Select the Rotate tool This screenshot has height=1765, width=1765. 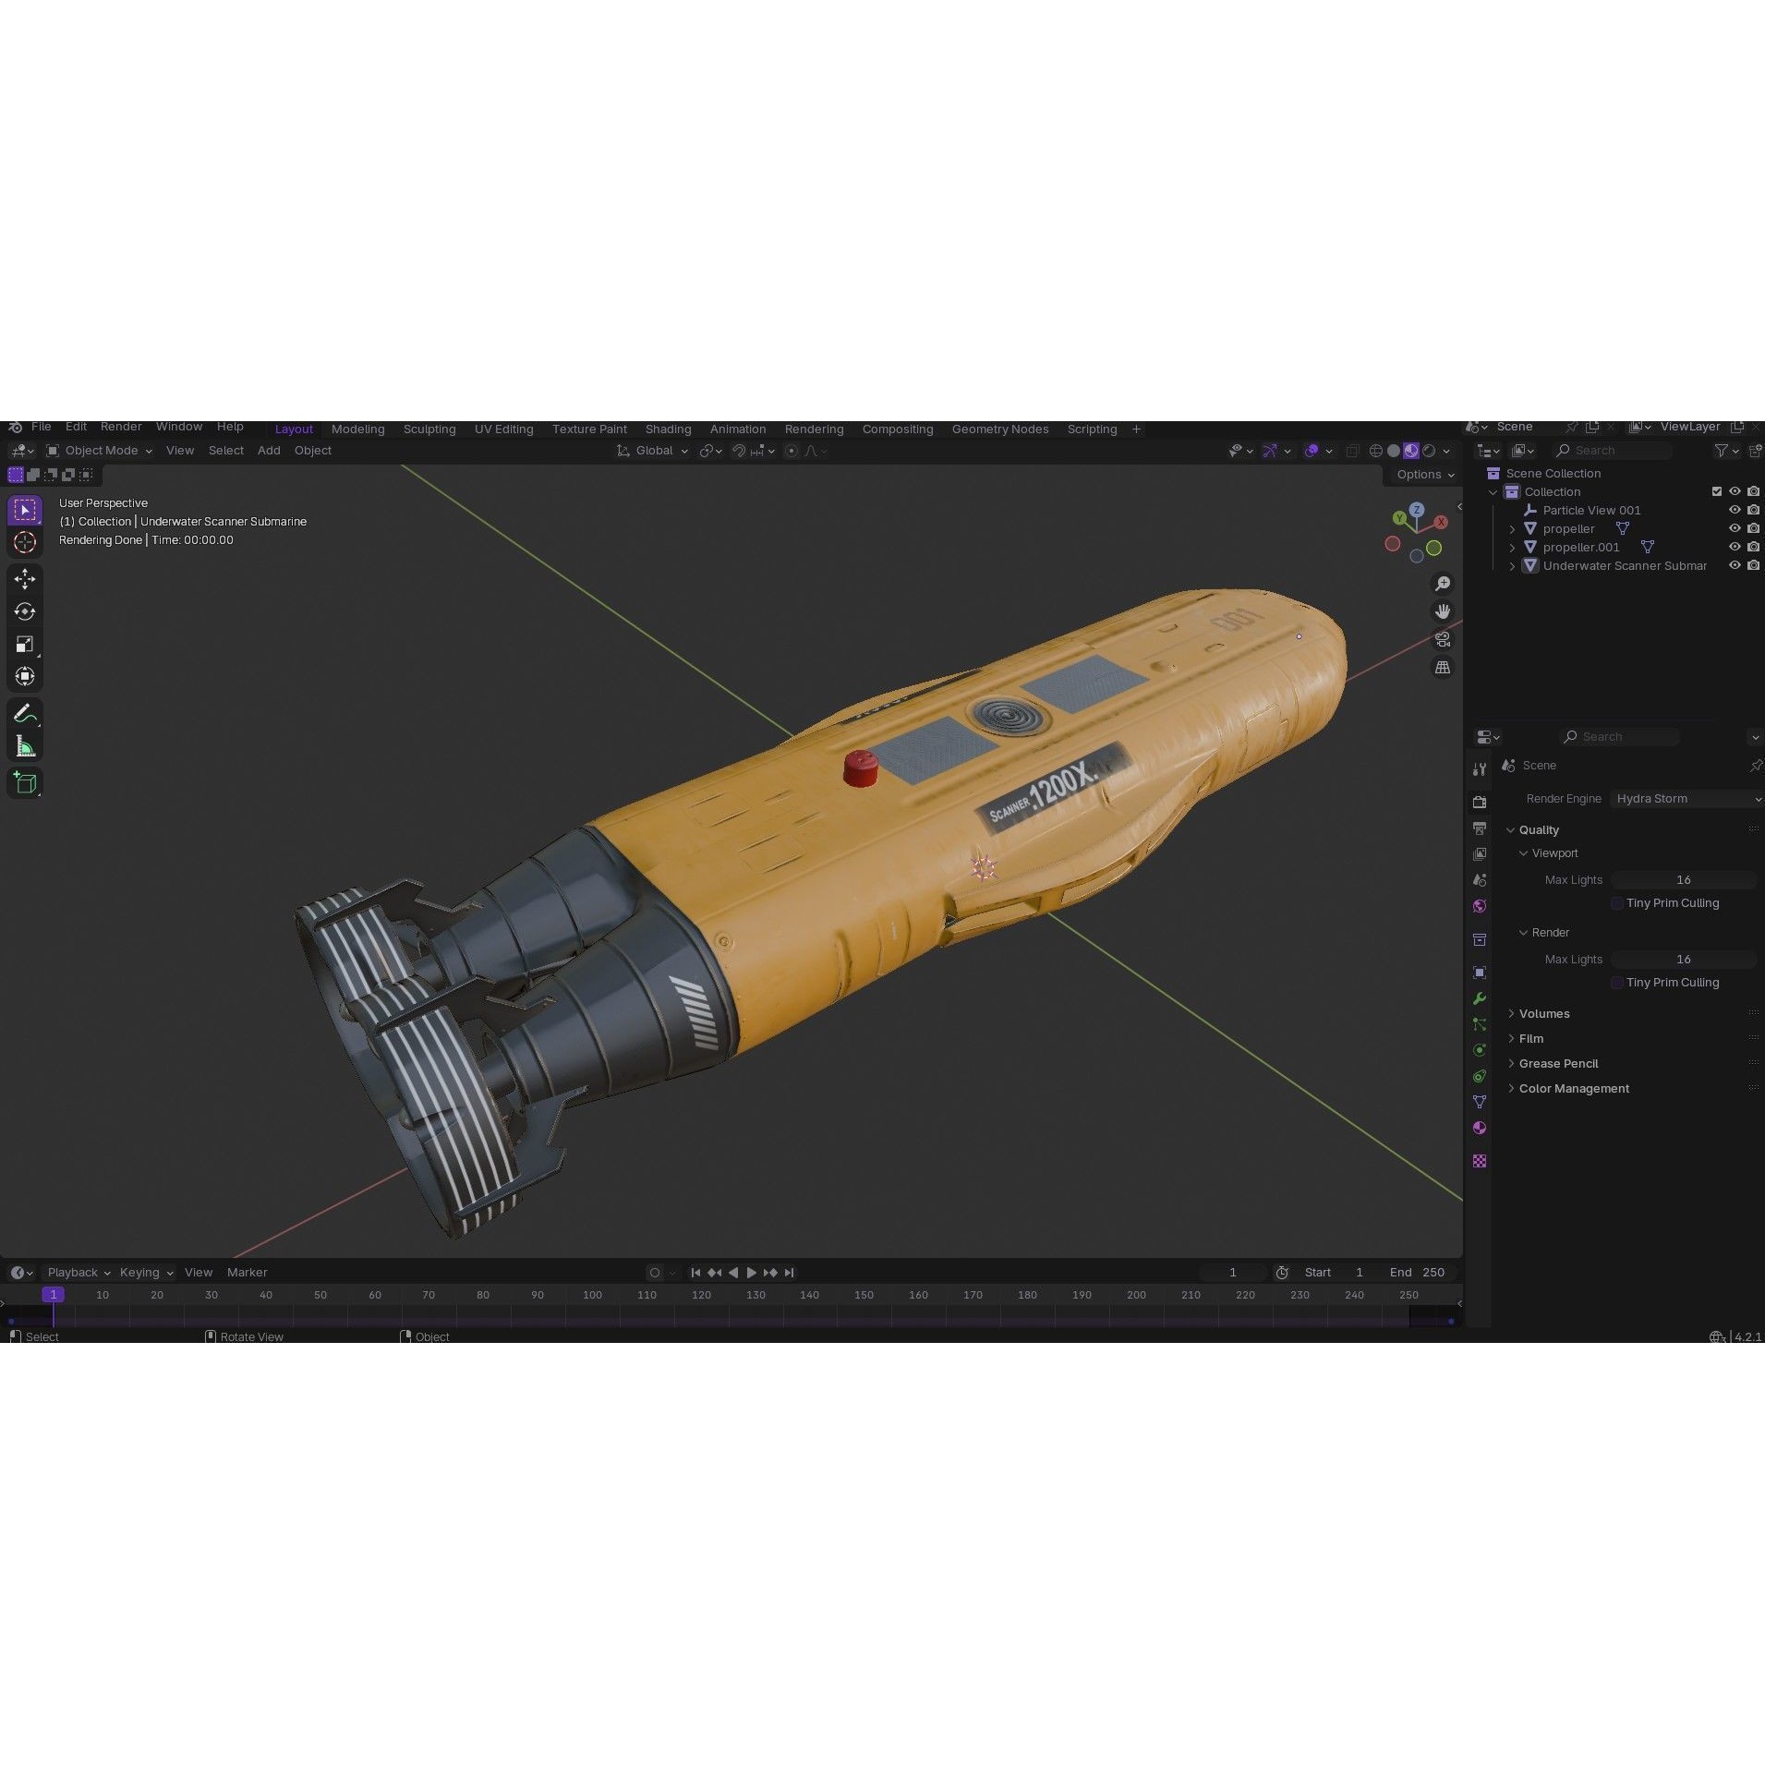[x=25, y=611]
